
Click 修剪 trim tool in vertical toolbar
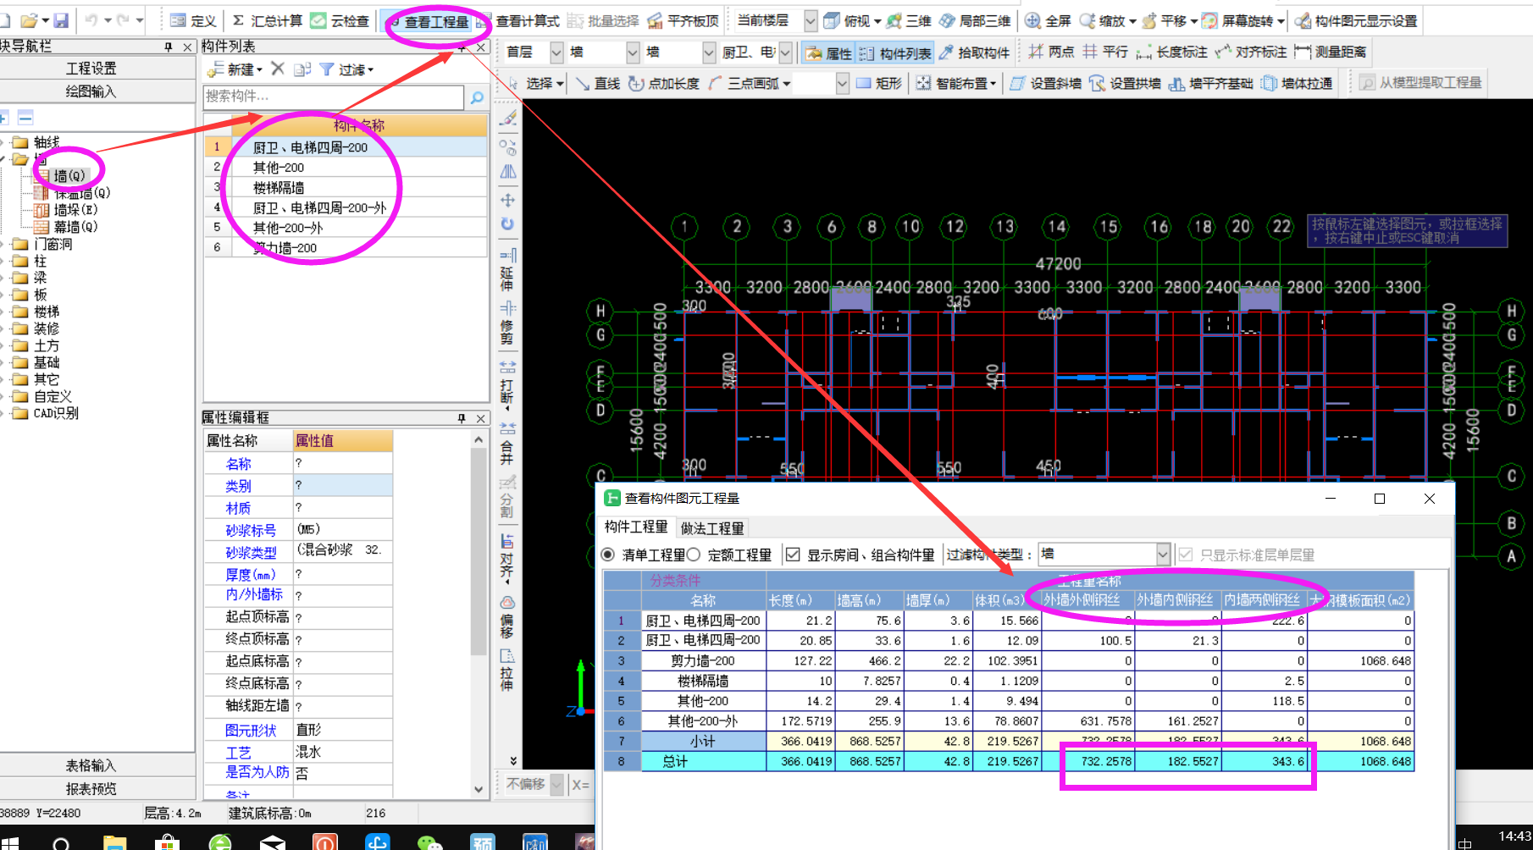tap(507, 323)
